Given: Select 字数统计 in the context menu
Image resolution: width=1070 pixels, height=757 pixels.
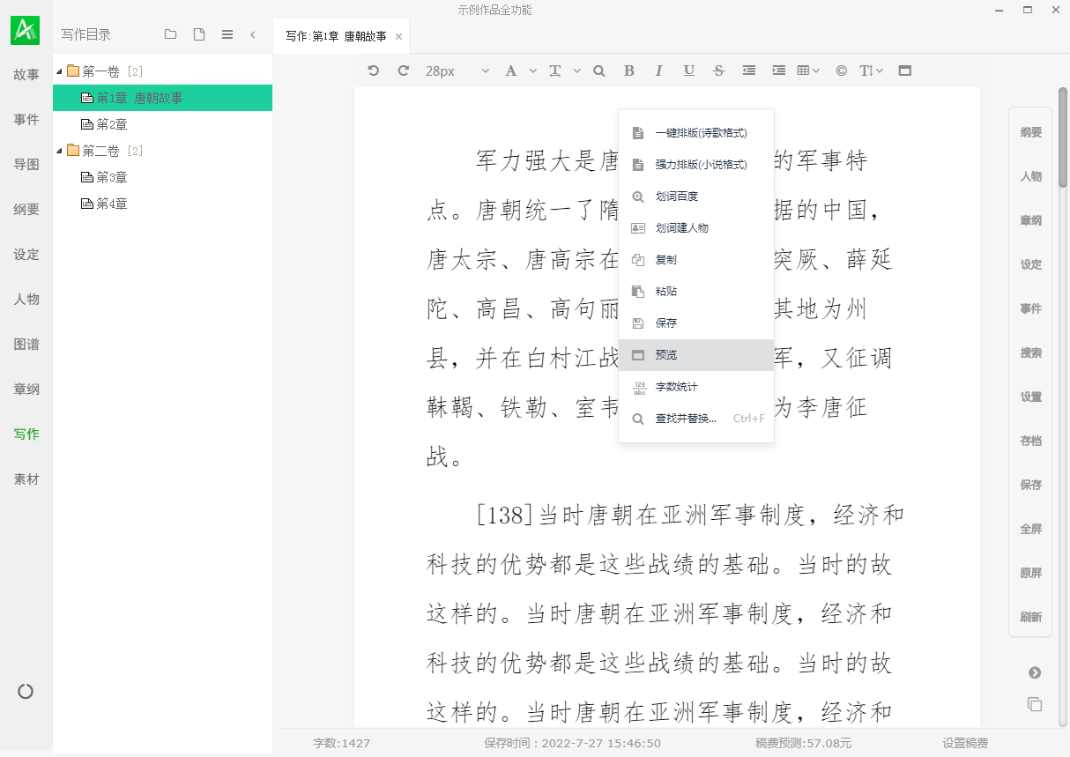Looking at the screenshot, I should pyautogui.click(x=676, y=387).
